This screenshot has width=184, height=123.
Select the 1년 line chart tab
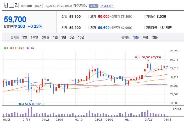pyautogui.click(x=55, y=37)
